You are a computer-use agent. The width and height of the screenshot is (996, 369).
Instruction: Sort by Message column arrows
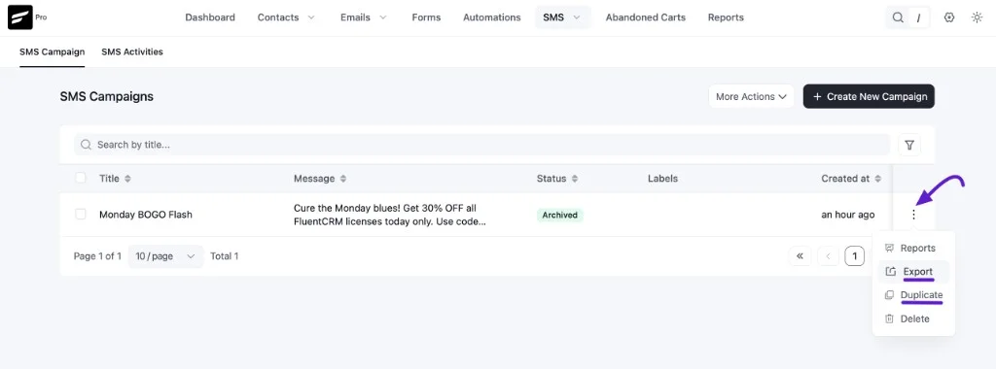tap(343, 179)
